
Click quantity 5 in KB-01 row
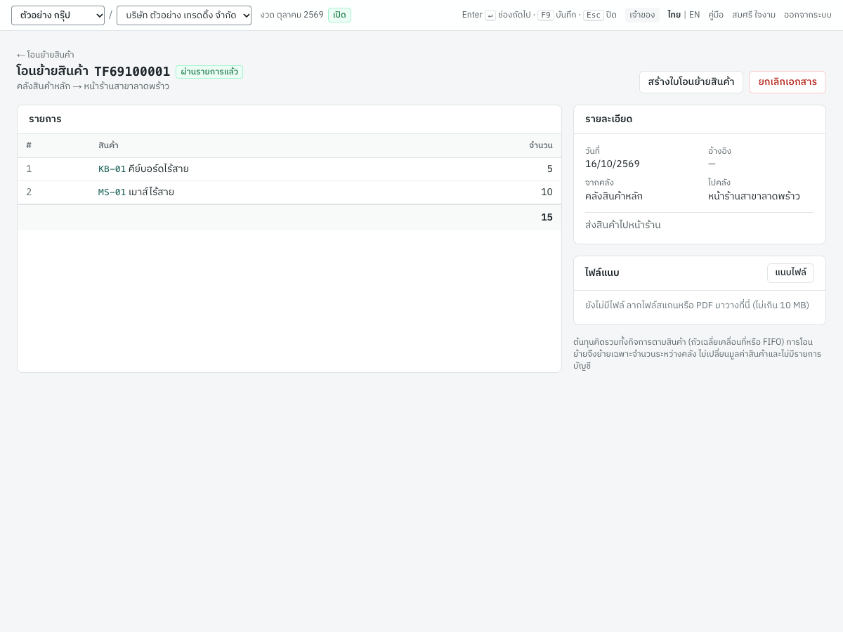point(550,169)
